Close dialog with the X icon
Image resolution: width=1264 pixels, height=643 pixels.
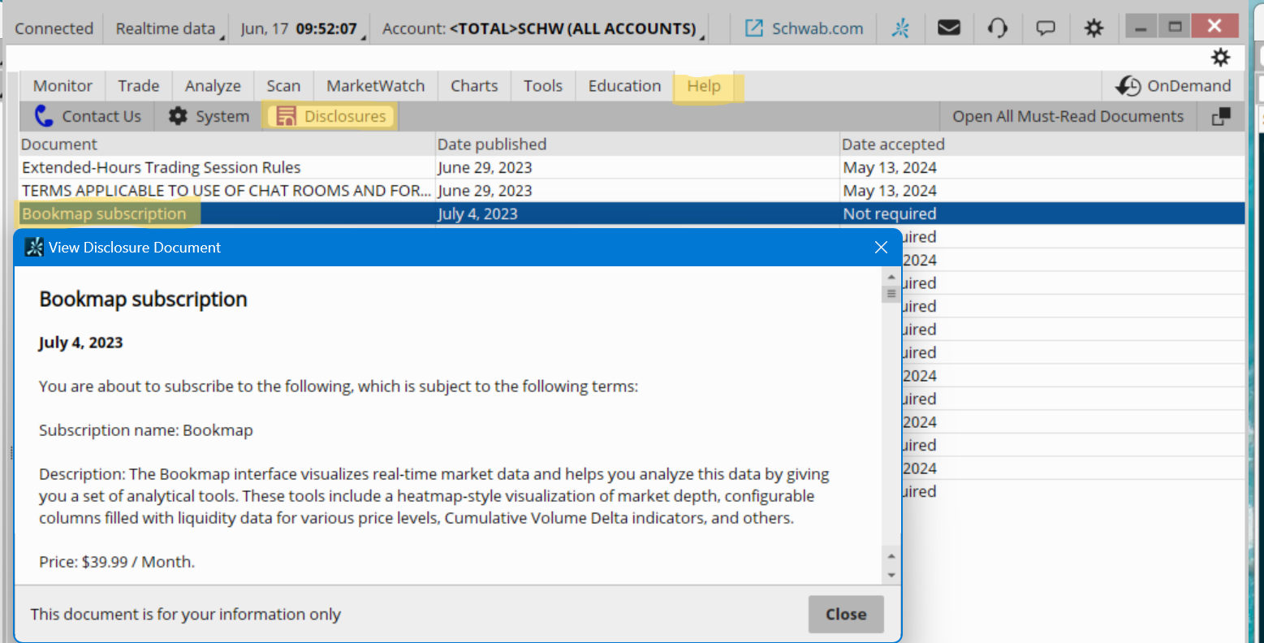(881, 248)
